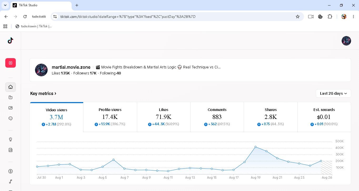The width and height of the screenshot is (359, 191).
Task: Open the Analytics chart icon in the sidebar
Action: 11,108
